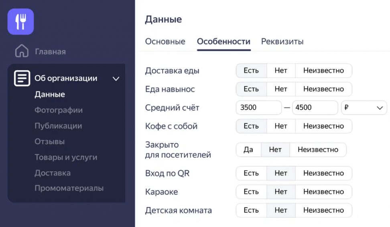This screenshot has width=390, height=227.
Task: Choose Да for Закрыто для посетителей
Action: (x=248, y=150)
